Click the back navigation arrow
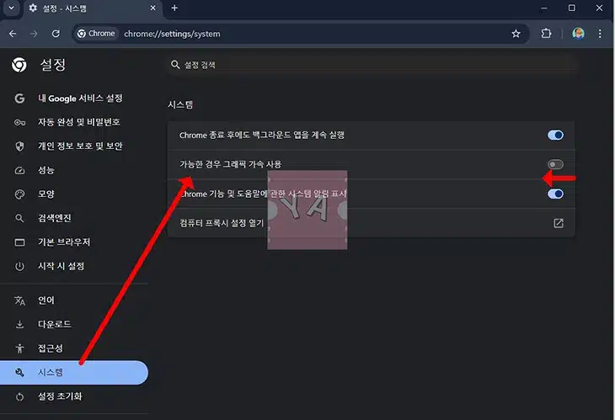This screenshot has width=615, height=420. click(x=13, y=34)
